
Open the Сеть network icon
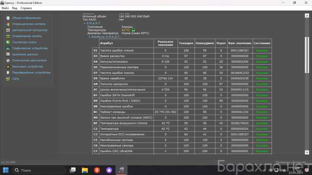8,79
